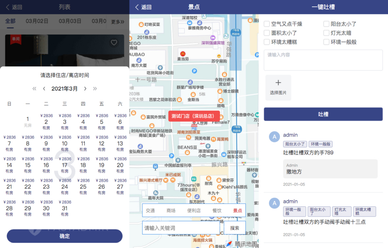Image resolution: width=388 pixels, height=248 pixels.
Task: Switch to the 景点 category tab
Action: point(238,211)
